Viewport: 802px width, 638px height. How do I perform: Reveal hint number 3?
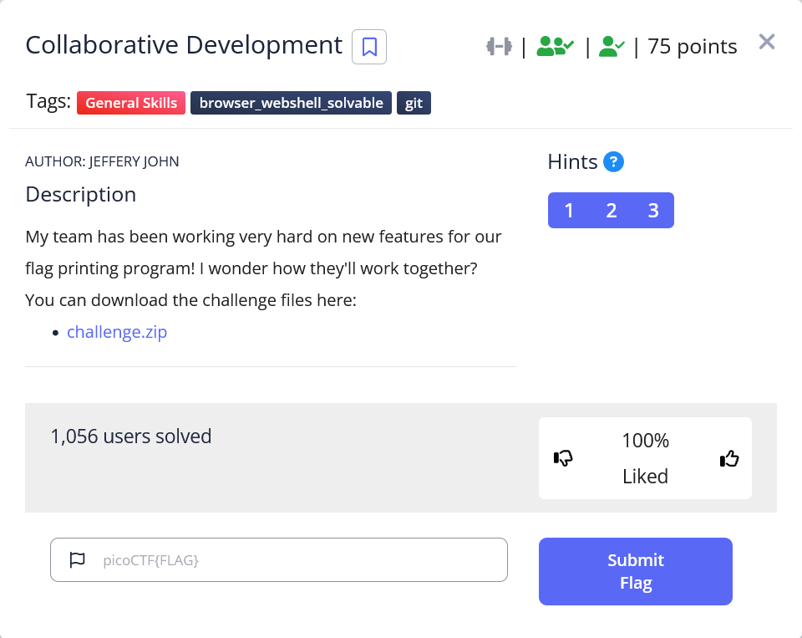coord(653,211)
